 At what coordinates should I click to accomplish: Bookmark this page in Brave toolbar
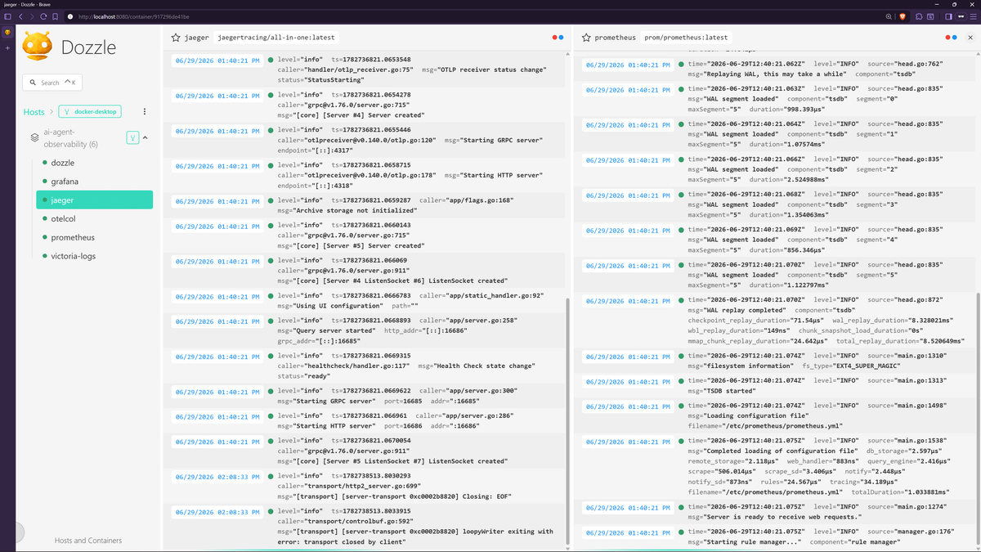coord(56,16)
